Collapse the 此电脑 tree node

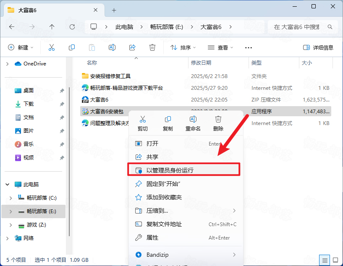8,185
